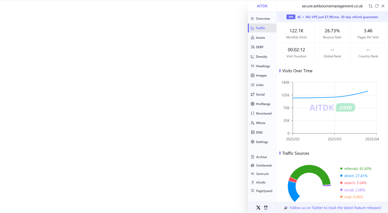Click the Similarweb logo icon
Image resolution: width=388 pixels, height=213 pixels.
coord(253,165)
